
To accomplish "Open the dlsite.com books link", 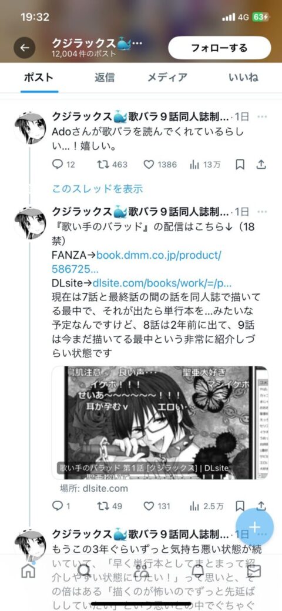I will tap(162, 282).
